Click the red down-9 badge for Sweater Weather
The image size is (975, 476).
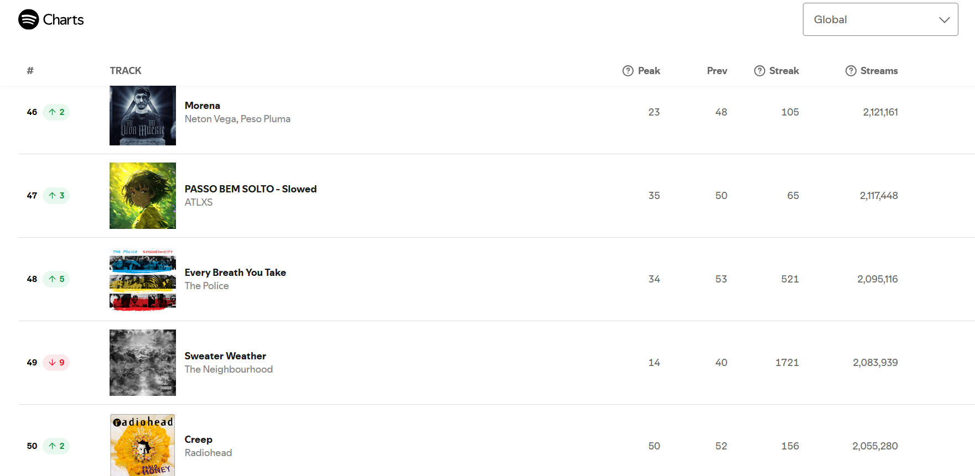pyautogui.click(x=56, y=363)
